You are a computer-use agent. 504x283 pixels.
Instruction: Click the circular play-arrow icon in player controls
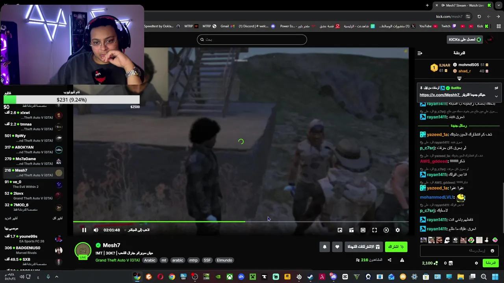(x=386, y=230)
